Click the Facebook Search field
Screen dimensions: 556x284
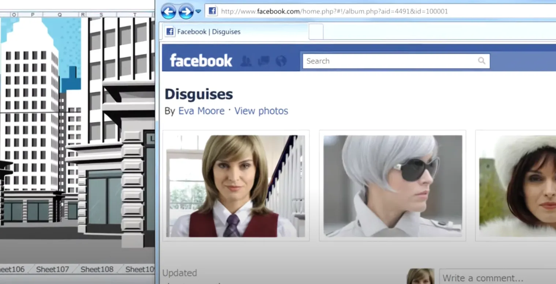[396, 61]
